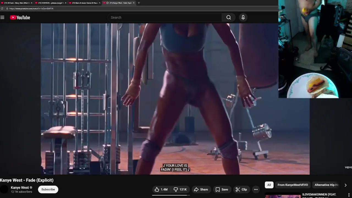Screen dimensions: 352x198
Task: Create a Clip with scissors button
Action: tap(241, 189)
